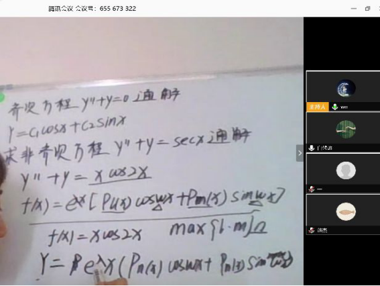380x286 pixels.
Task: Restore down the meeting window
Action: [367, 9]
